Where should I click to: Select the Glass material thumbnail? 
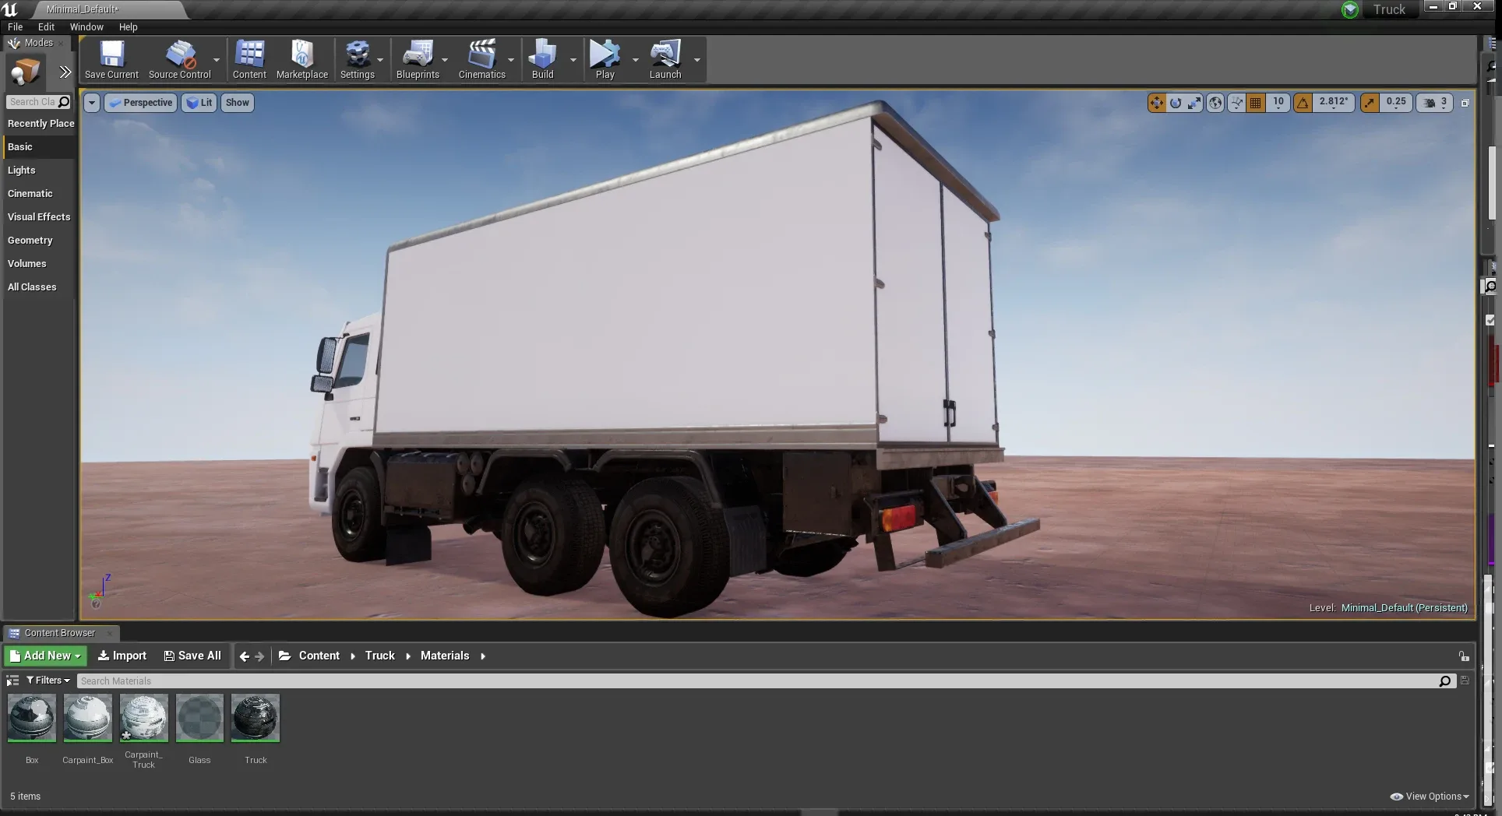tap(199, 718)
